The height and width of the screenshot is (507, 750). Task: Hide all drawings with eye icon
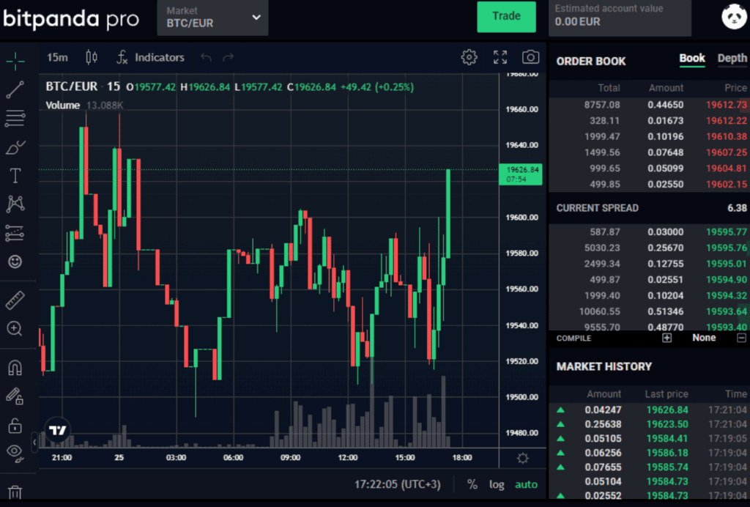[x=15, y=451]
